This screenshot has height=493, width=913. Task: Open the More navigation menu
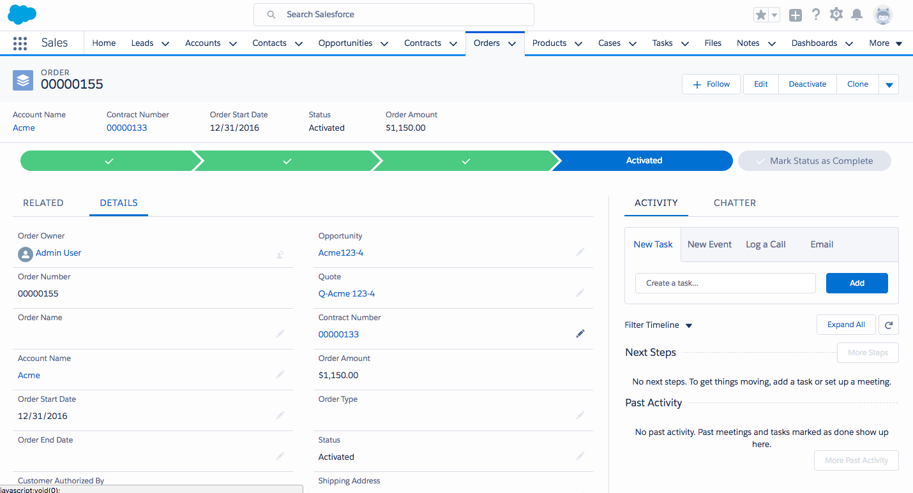(886, 43)
